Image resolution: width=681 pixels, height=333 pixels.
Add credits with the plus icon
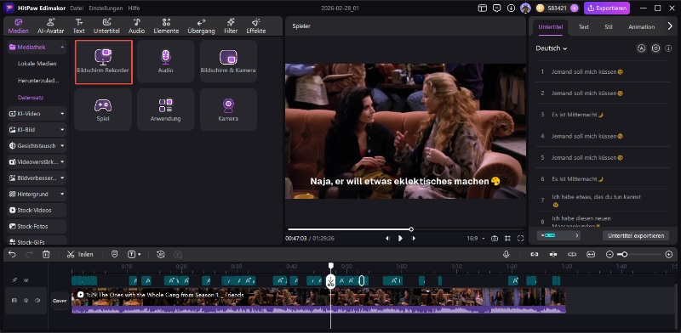point(574,8)
